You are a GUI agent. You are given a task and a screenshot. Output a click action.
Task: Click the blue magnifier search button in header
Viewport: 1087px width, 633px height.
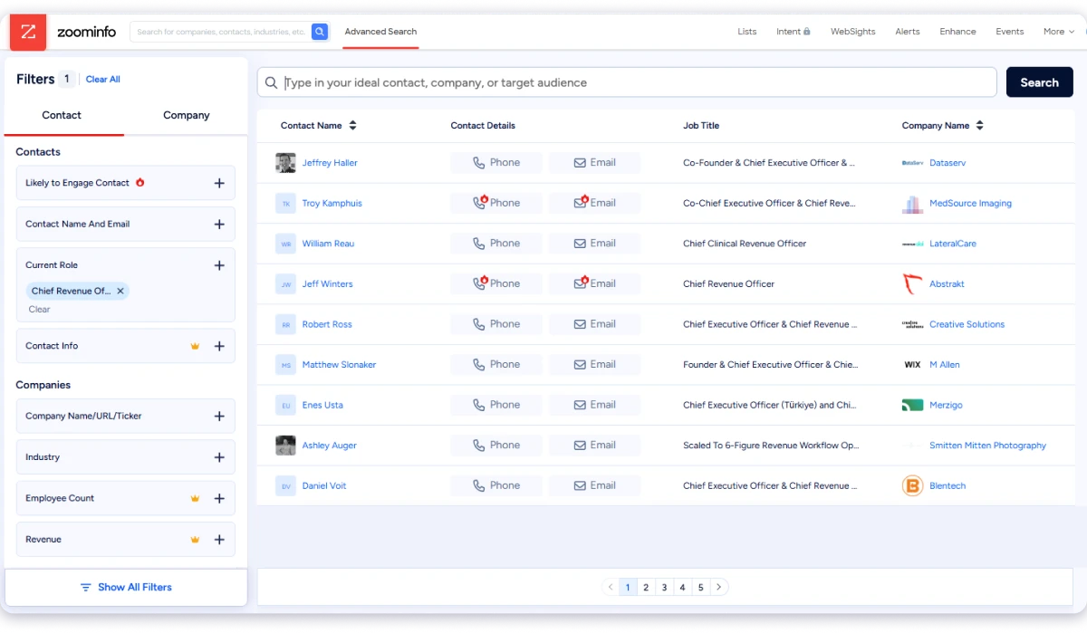tap(320, 32)
